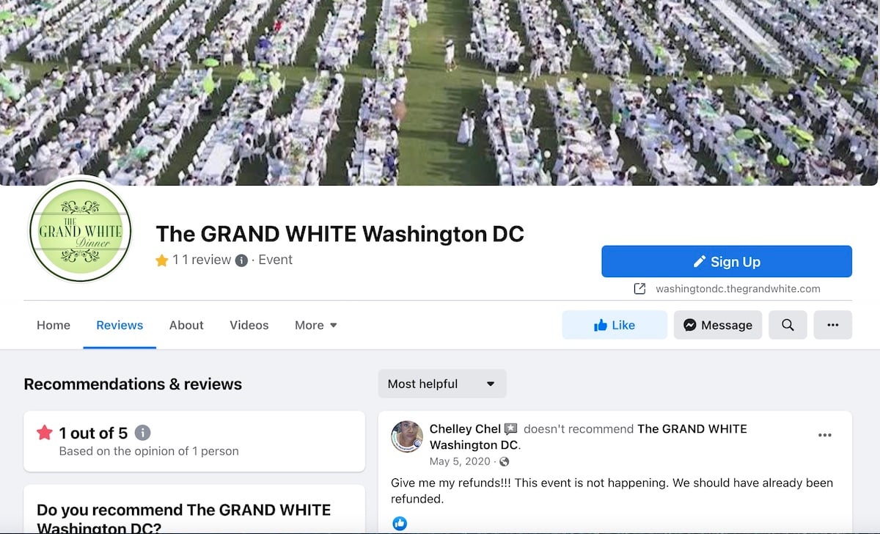Open the three-dot menu on Chelley Chel's review

[x=825, y=435]
